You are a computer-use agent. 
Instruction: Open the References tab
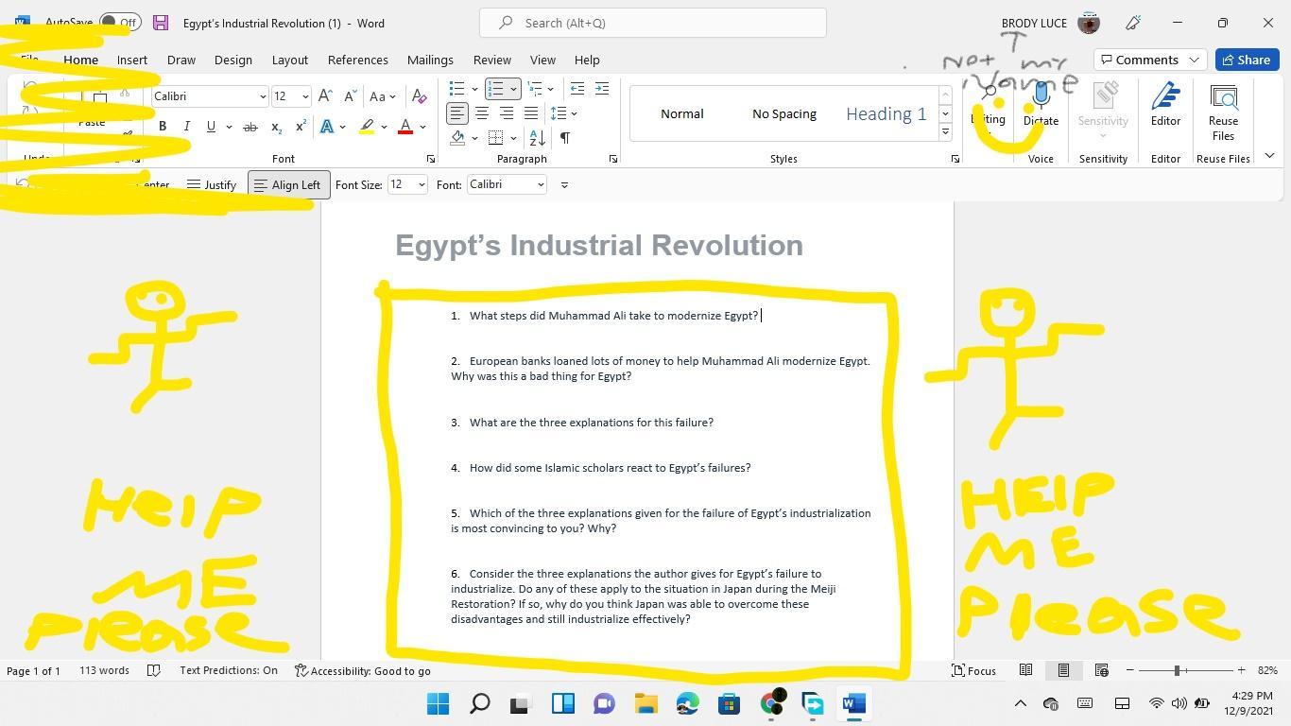(x=357, y=60)
